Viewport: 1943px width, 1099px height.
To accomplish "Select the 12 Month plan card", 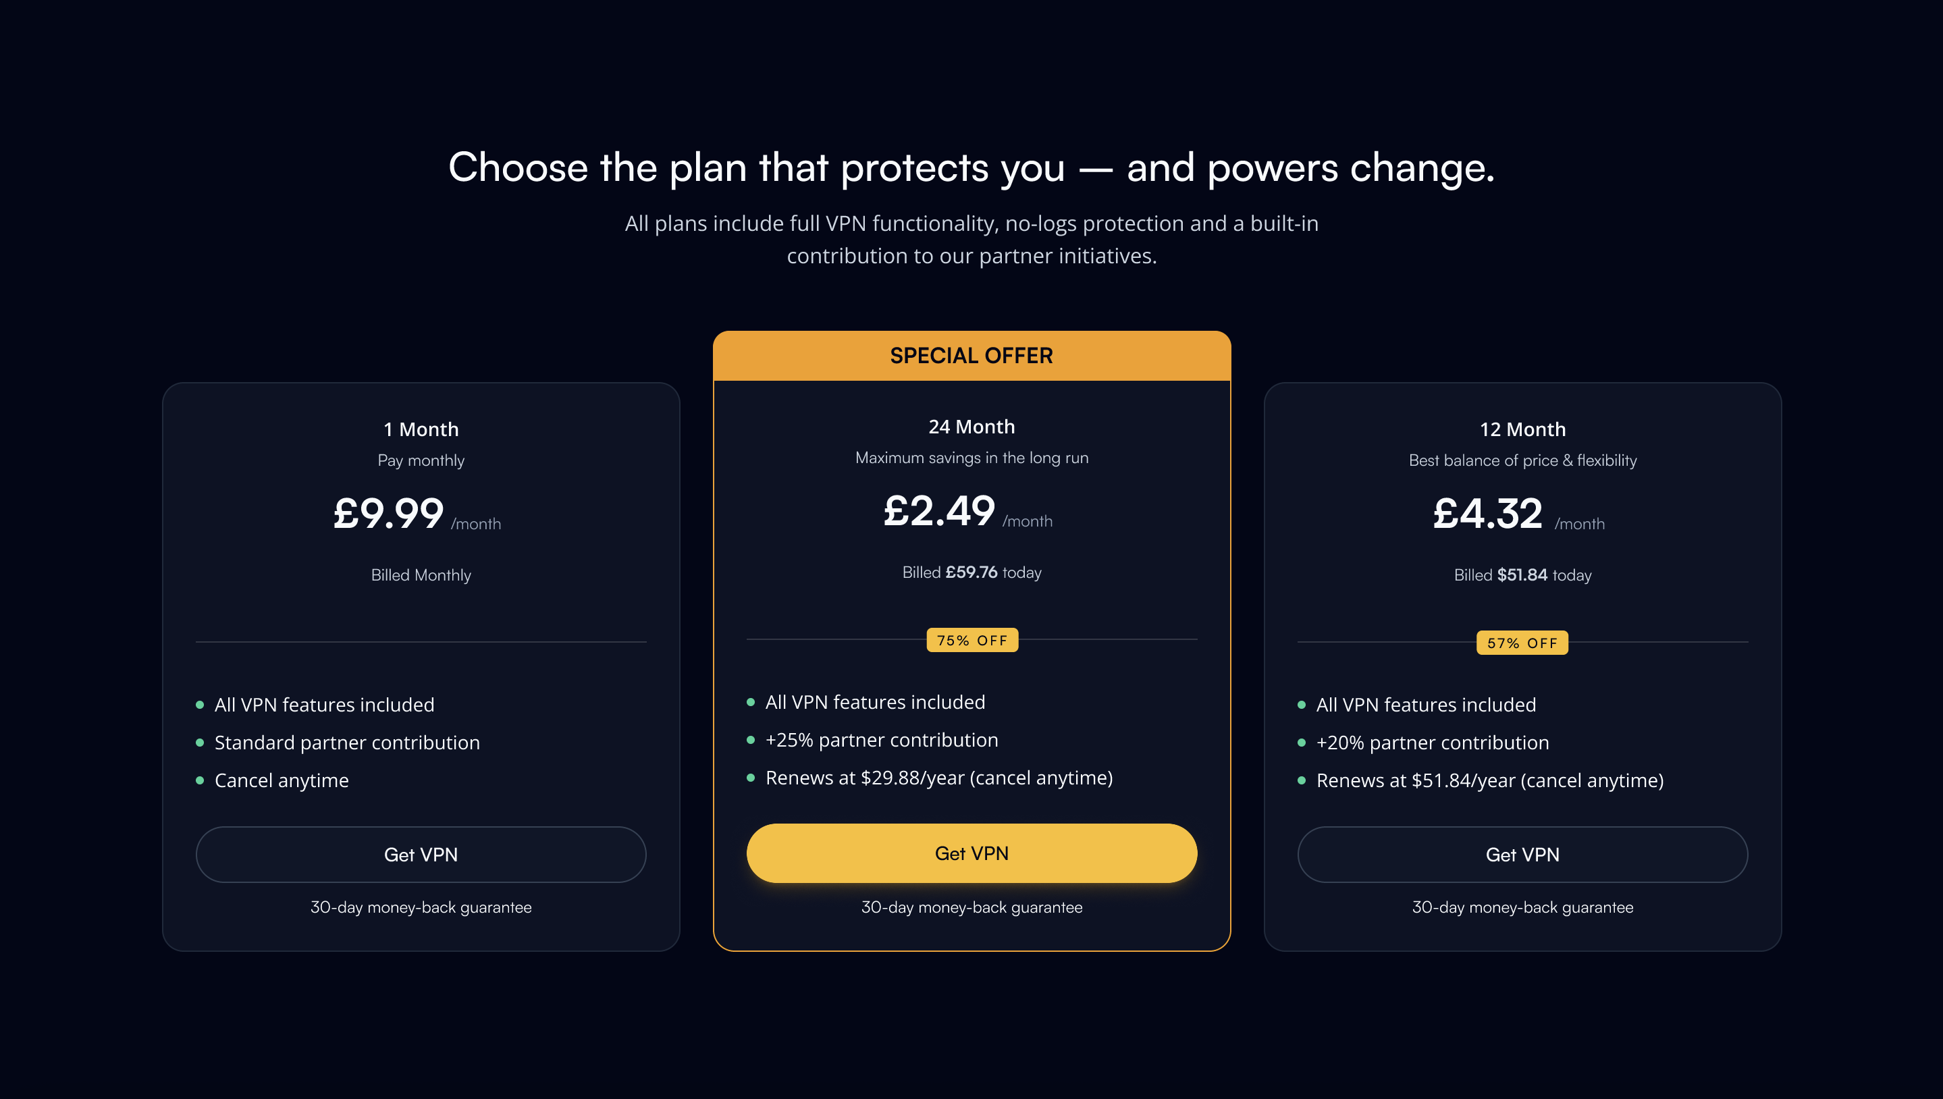I will point(1522,664).
